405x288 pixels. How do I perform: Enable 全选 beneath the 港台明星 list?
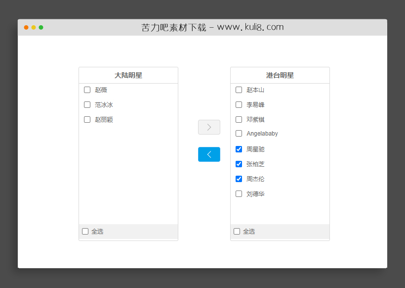(236, 231)
